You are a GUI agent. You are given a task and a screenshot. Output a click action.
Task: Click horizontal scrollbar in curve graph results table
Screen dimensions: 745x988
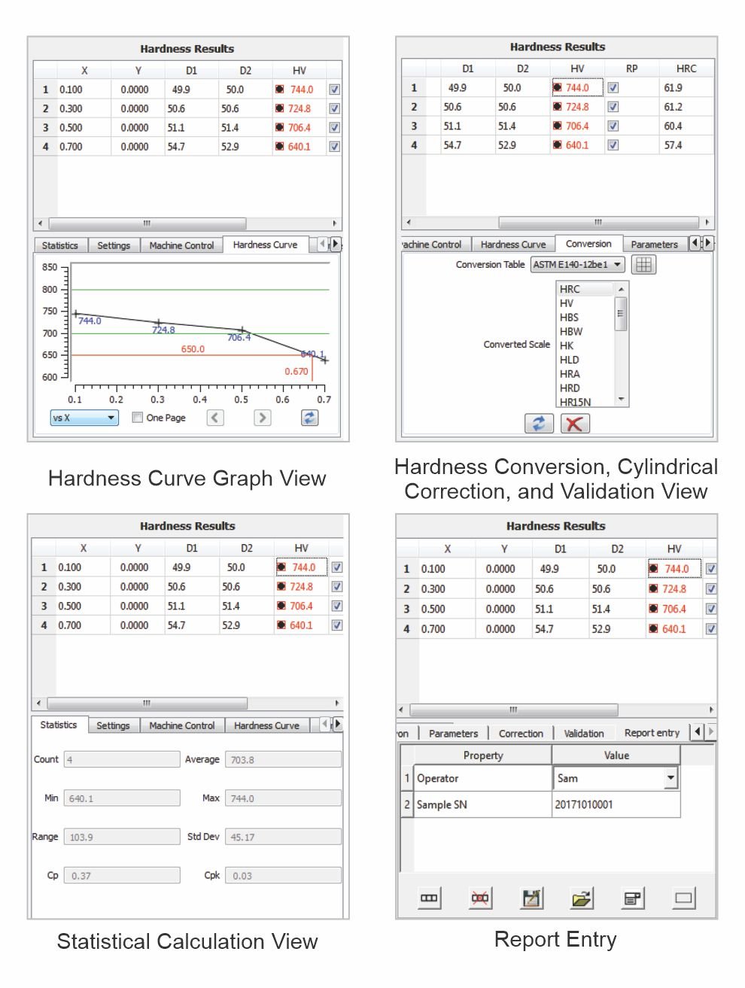[147, 223]
